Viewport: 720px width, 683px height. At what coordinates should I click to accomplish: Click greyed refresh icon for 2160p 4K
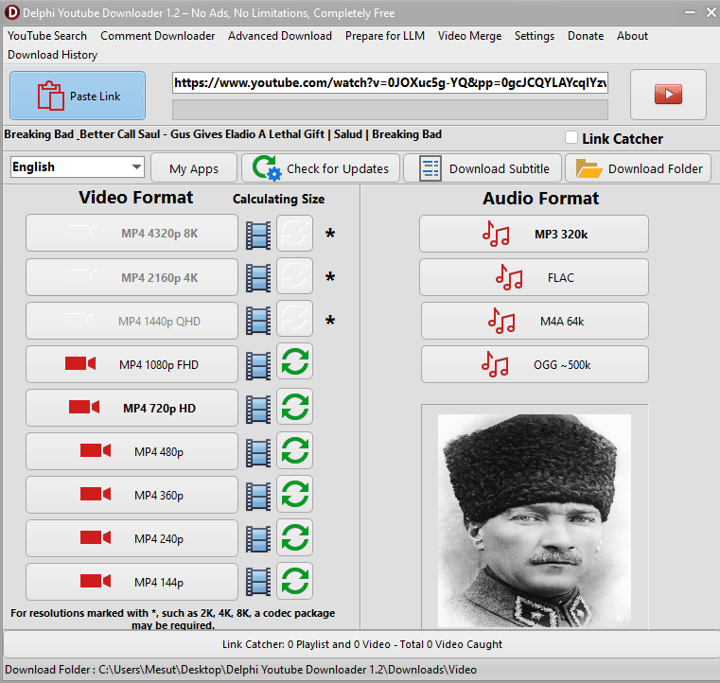point(295,275)
